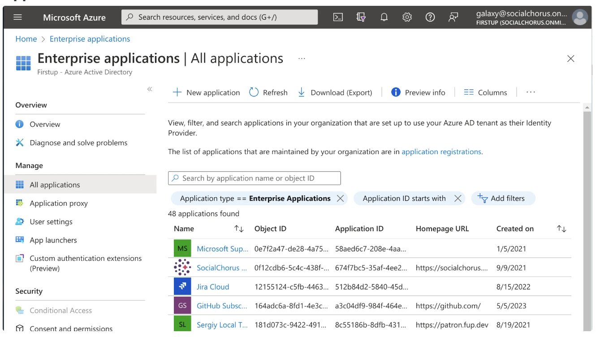596x337 pixels.
Task: Click Refresh in toolbar
Action: point(268,92)
